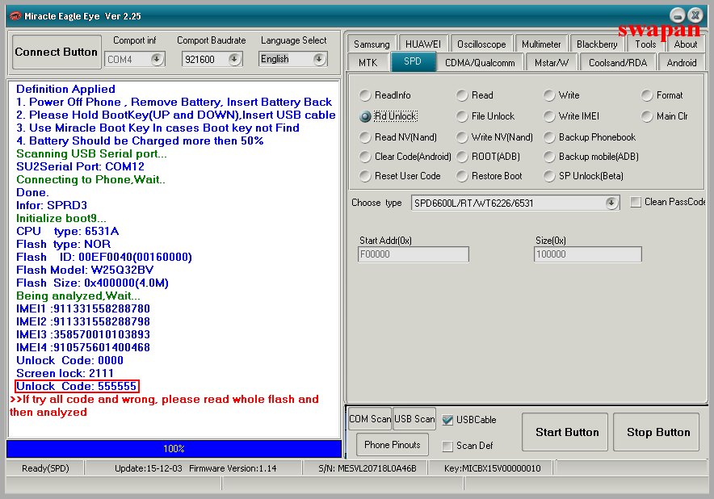Switch to the CDMA/Qualcomm tab
The image size is (714, 499).
[x=480, y=62]
